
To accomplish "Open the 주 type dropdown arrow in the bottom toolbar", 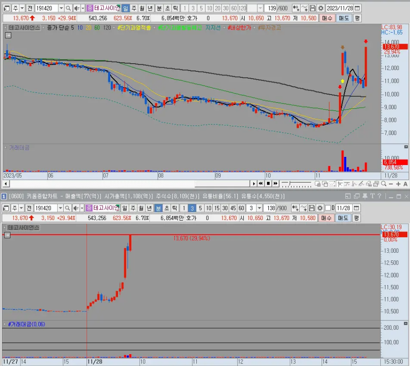I will 21,208.
